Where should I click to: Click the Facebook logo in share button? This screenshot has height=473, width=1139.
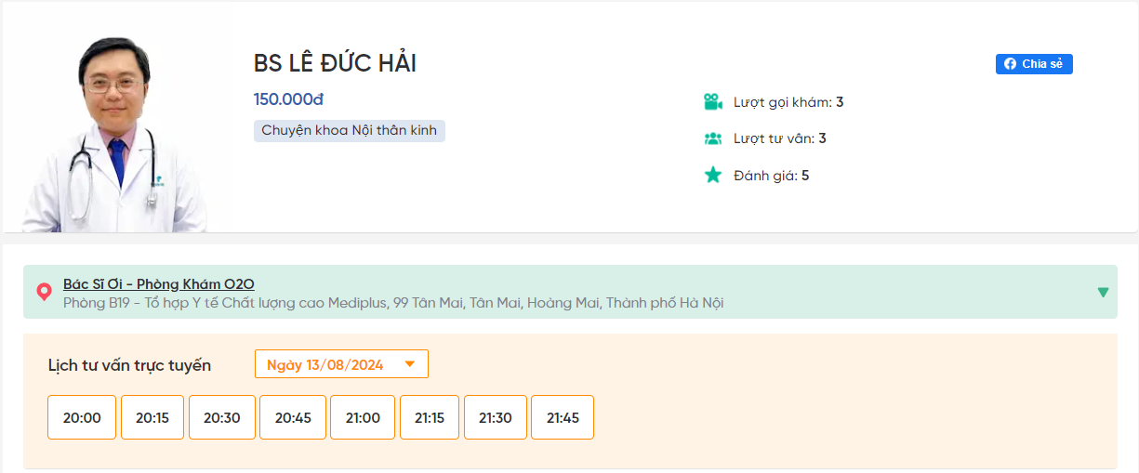pos(1010,64)
